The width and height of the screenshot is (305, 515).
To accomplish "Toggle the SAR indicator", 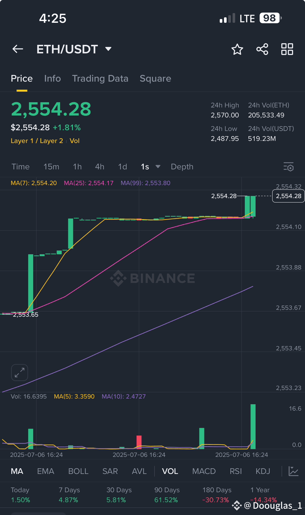I will click(110, 471).
